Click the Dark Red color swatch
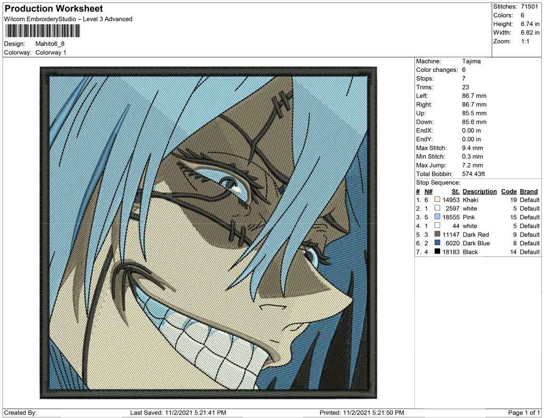The width and height of the screenshot is (544, 418). point(437,234)
